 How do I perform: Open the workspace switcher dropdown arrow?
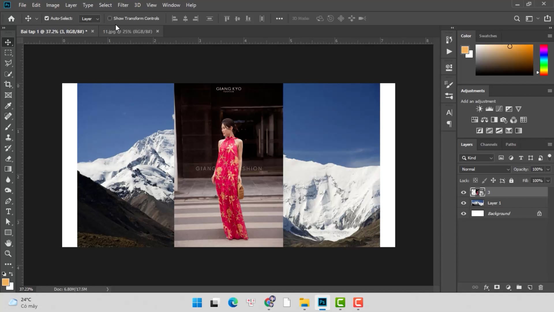pos(538,18)
